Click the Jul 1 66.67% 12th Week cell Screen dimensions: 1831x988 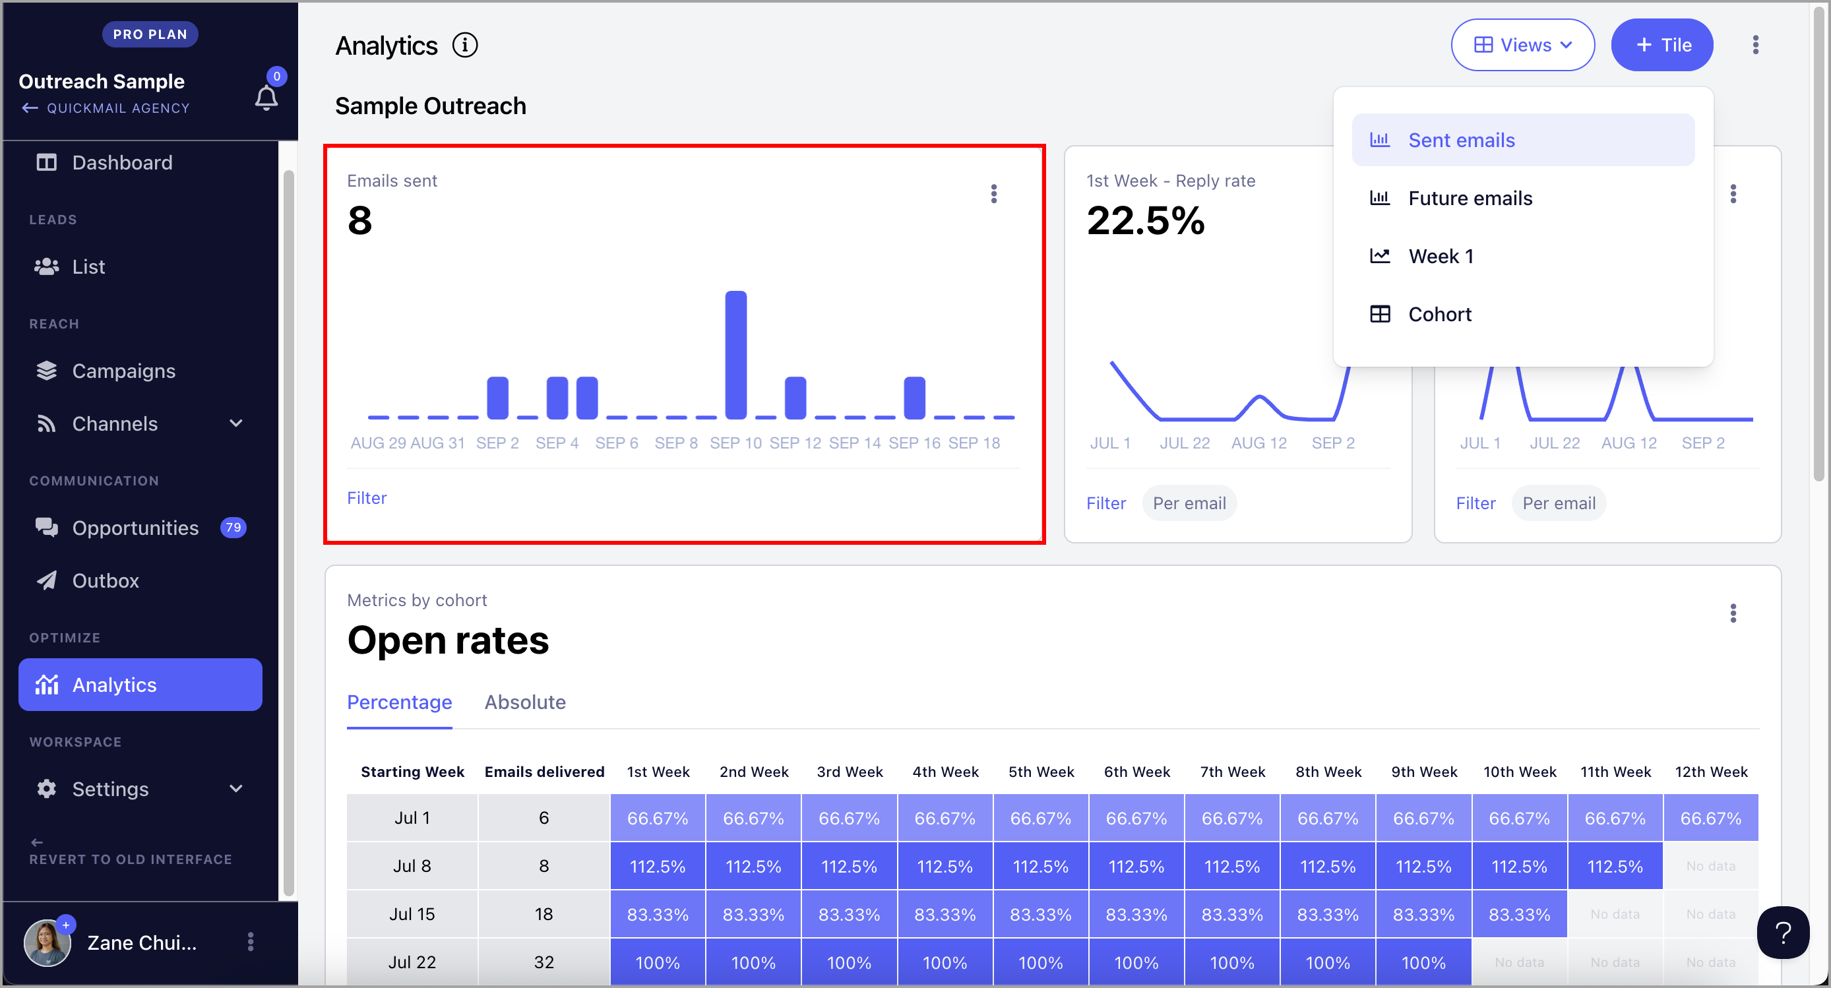click(1711, 818)
